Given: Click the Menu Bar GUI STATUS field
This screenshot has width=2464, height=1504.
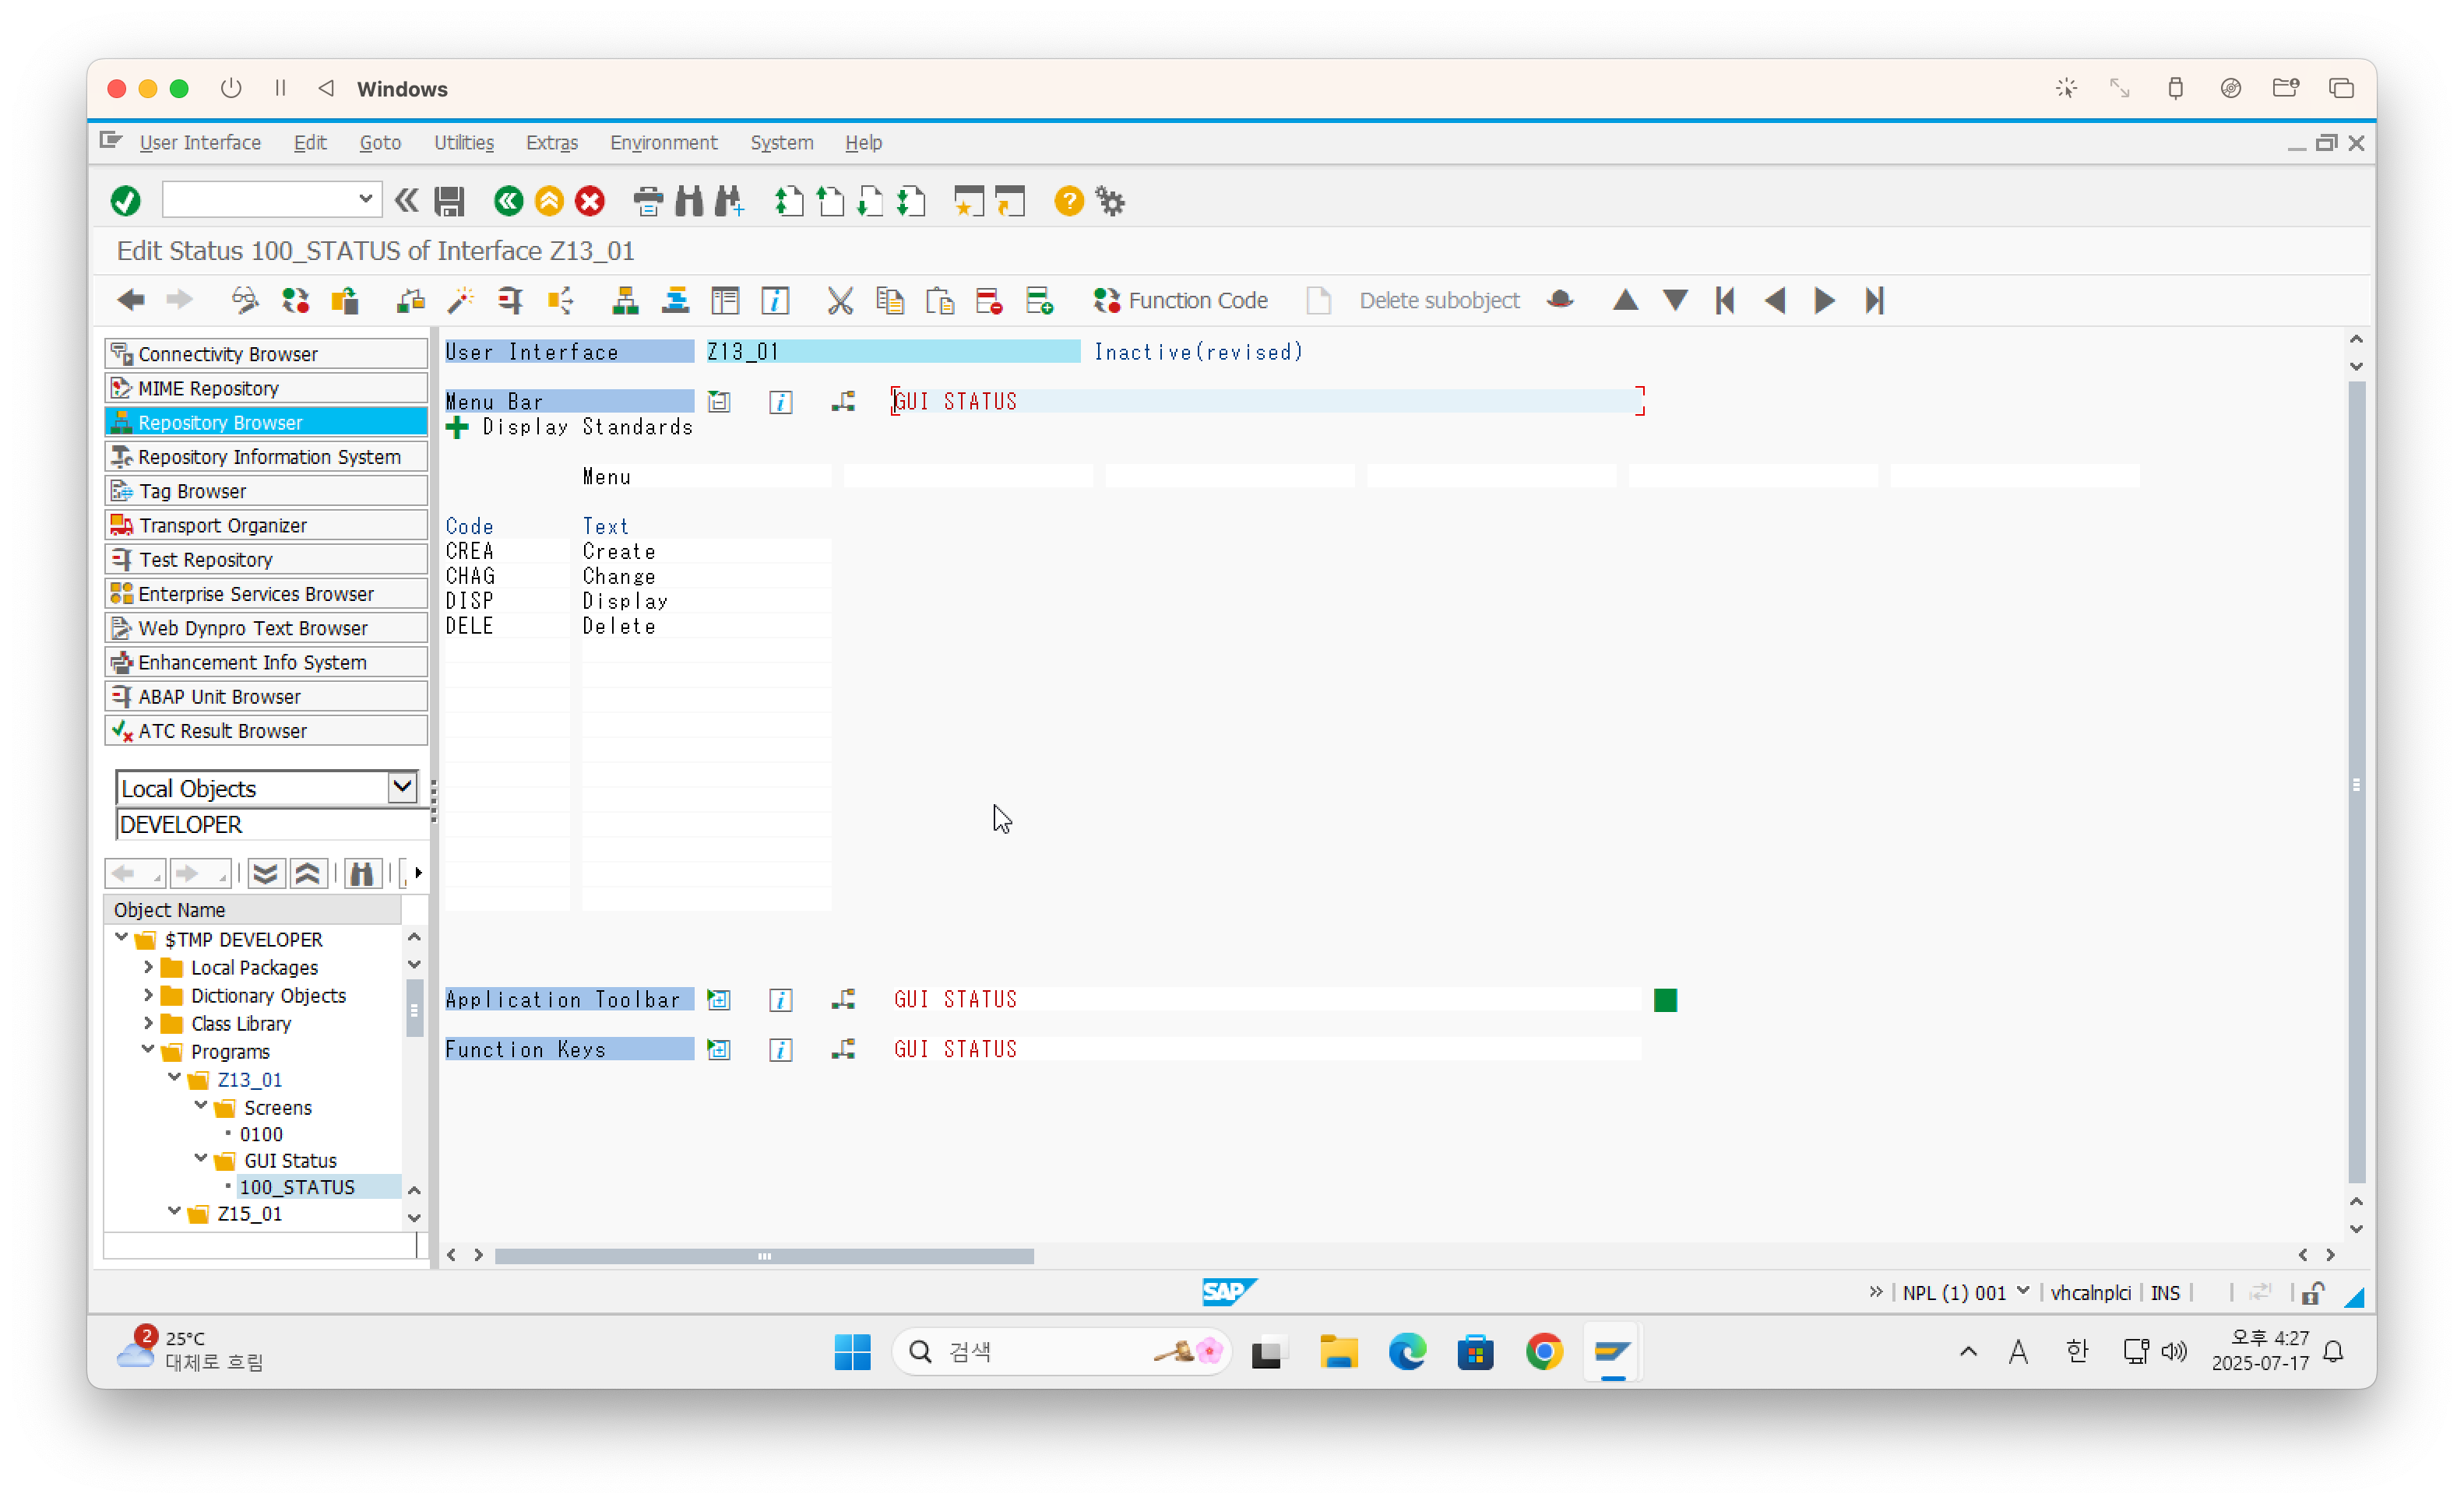Looking at the screenshot, I should [1268, 402].
